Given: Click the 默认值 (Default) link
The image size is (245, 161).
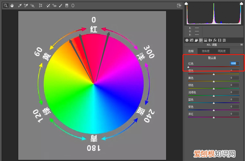Looking at the screenshot, I should (211, 58).
